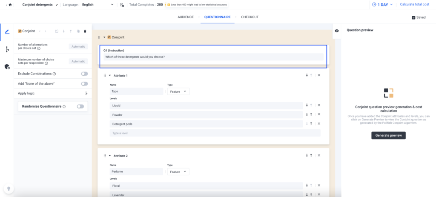Open the survey document settings icon beside Language
436x197 pixels.
click(121, 5)
